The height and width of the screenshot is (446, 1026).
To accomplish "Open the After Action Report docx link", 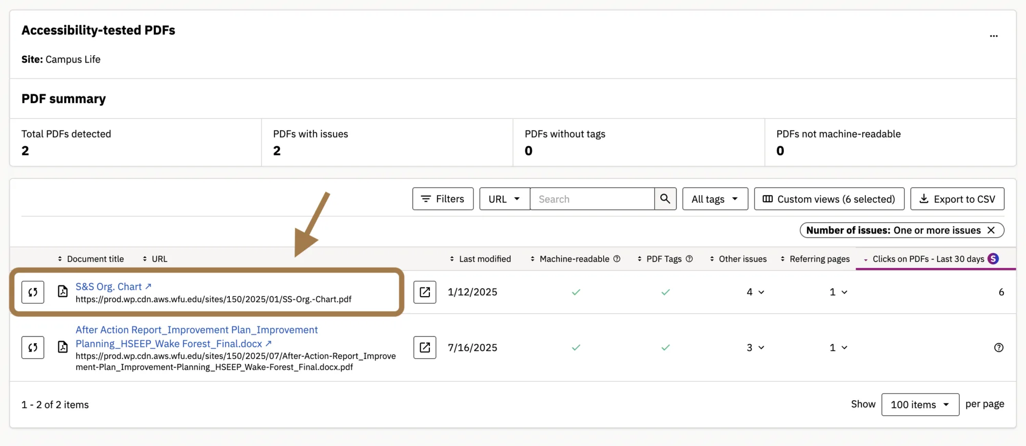I will pos(197,337).
